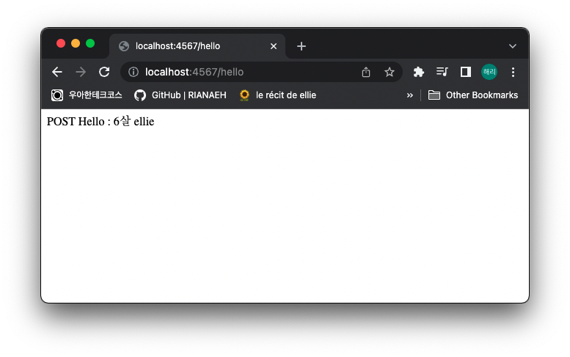The height and width of the screenshot is (357, 570).
Task: Click the address bar URL field
Action: 247,72
